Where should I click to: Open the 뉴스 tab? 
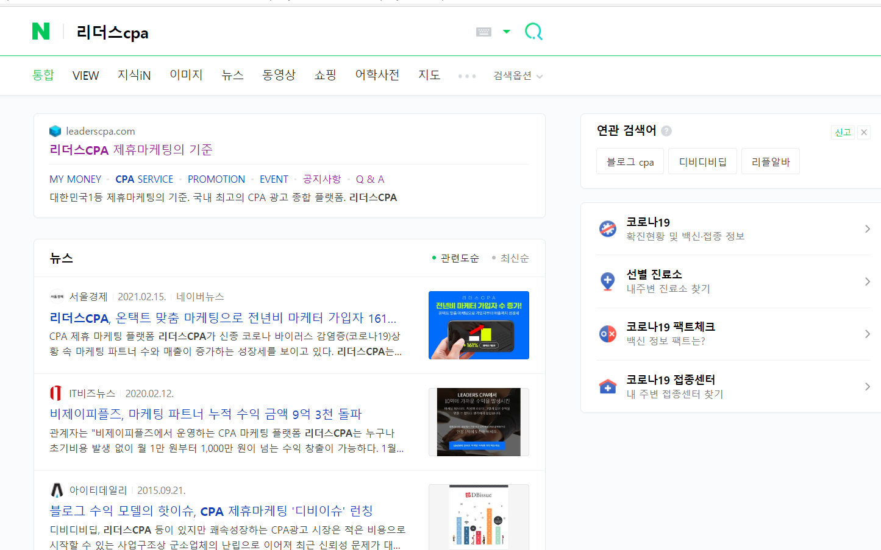point(232,75)
